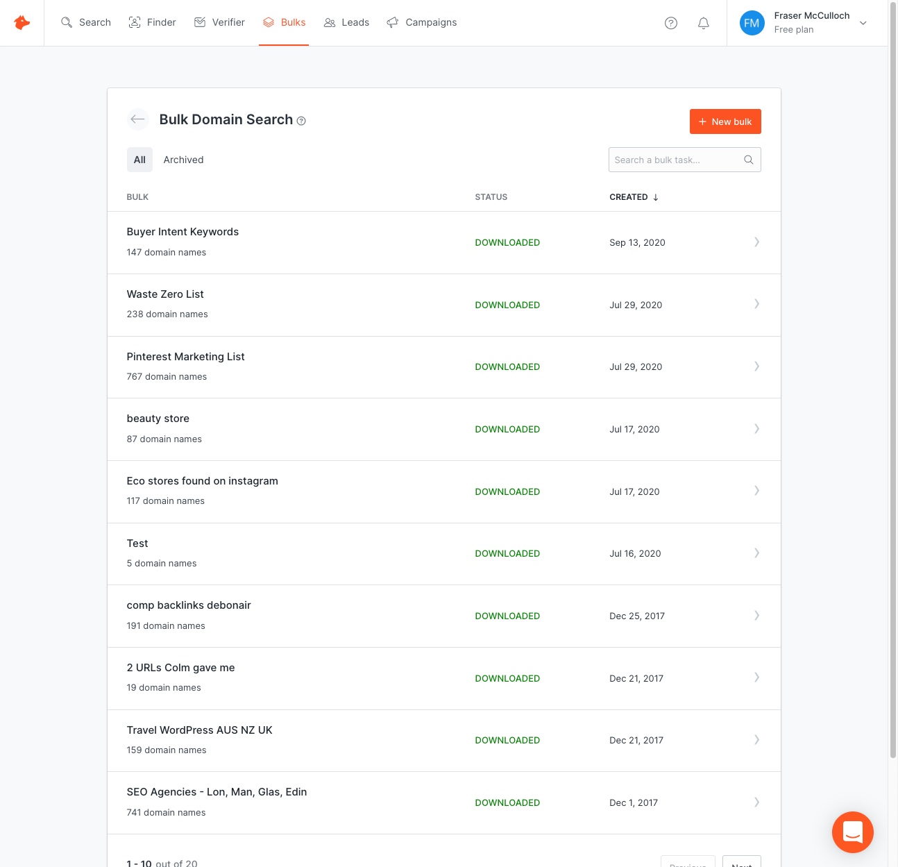Expand details for Buyer Intent Keywords bulk
898x867 pixels.
tap(756, 242)
